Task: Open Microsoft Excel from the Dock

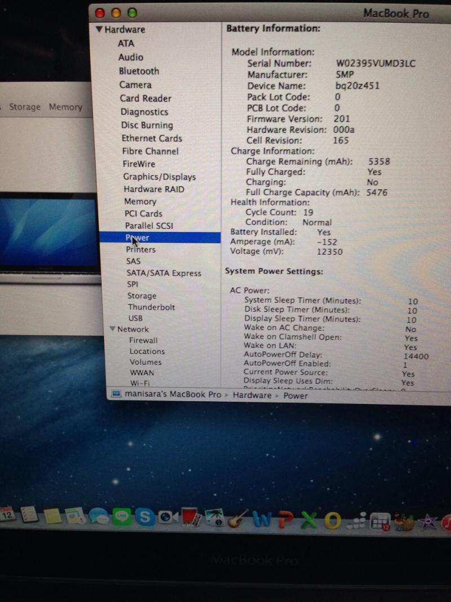Action: (x=309, y=521)
